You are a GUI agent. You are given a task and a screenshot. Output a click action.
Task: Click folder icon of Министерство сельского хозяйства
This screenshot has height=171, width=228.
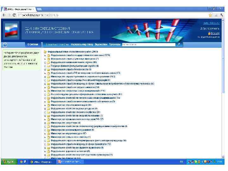pyautogui.click(x=48, y=137)
